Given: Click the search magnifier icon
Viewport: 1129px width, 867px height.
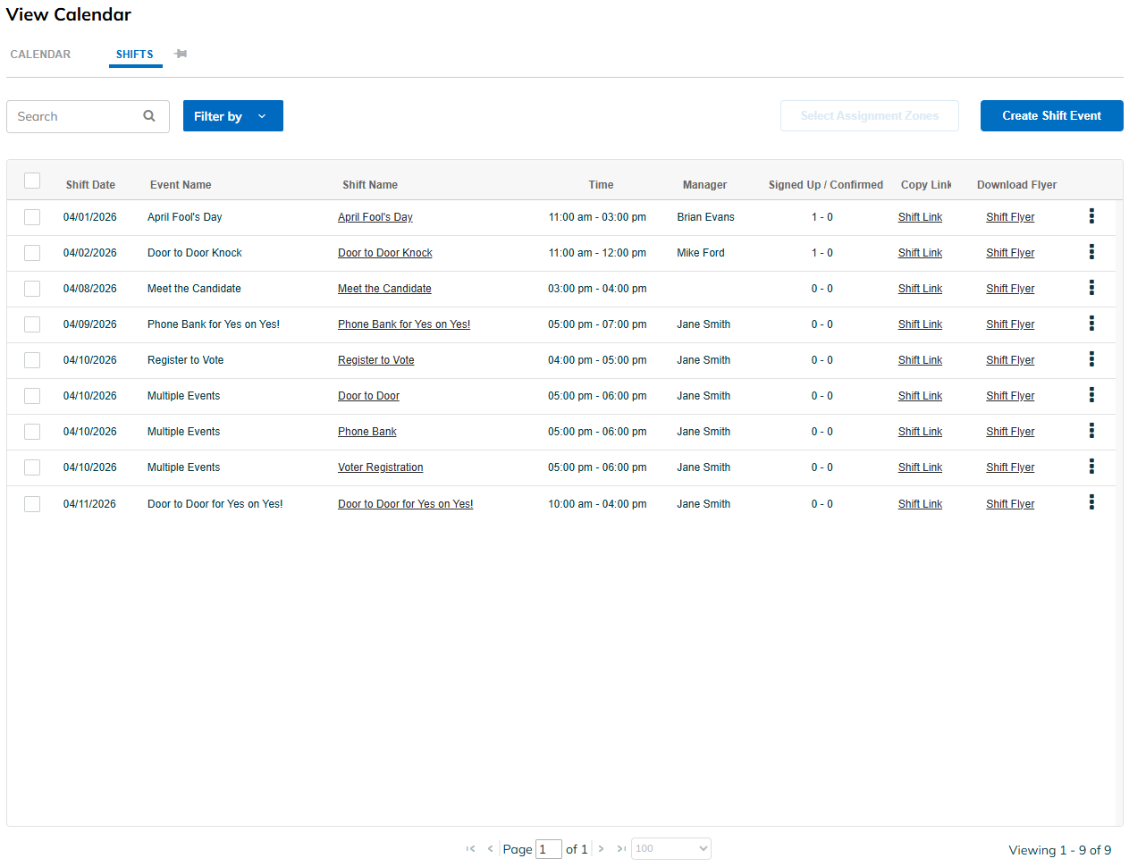Looking at the screenshot, I should (149, 116).
